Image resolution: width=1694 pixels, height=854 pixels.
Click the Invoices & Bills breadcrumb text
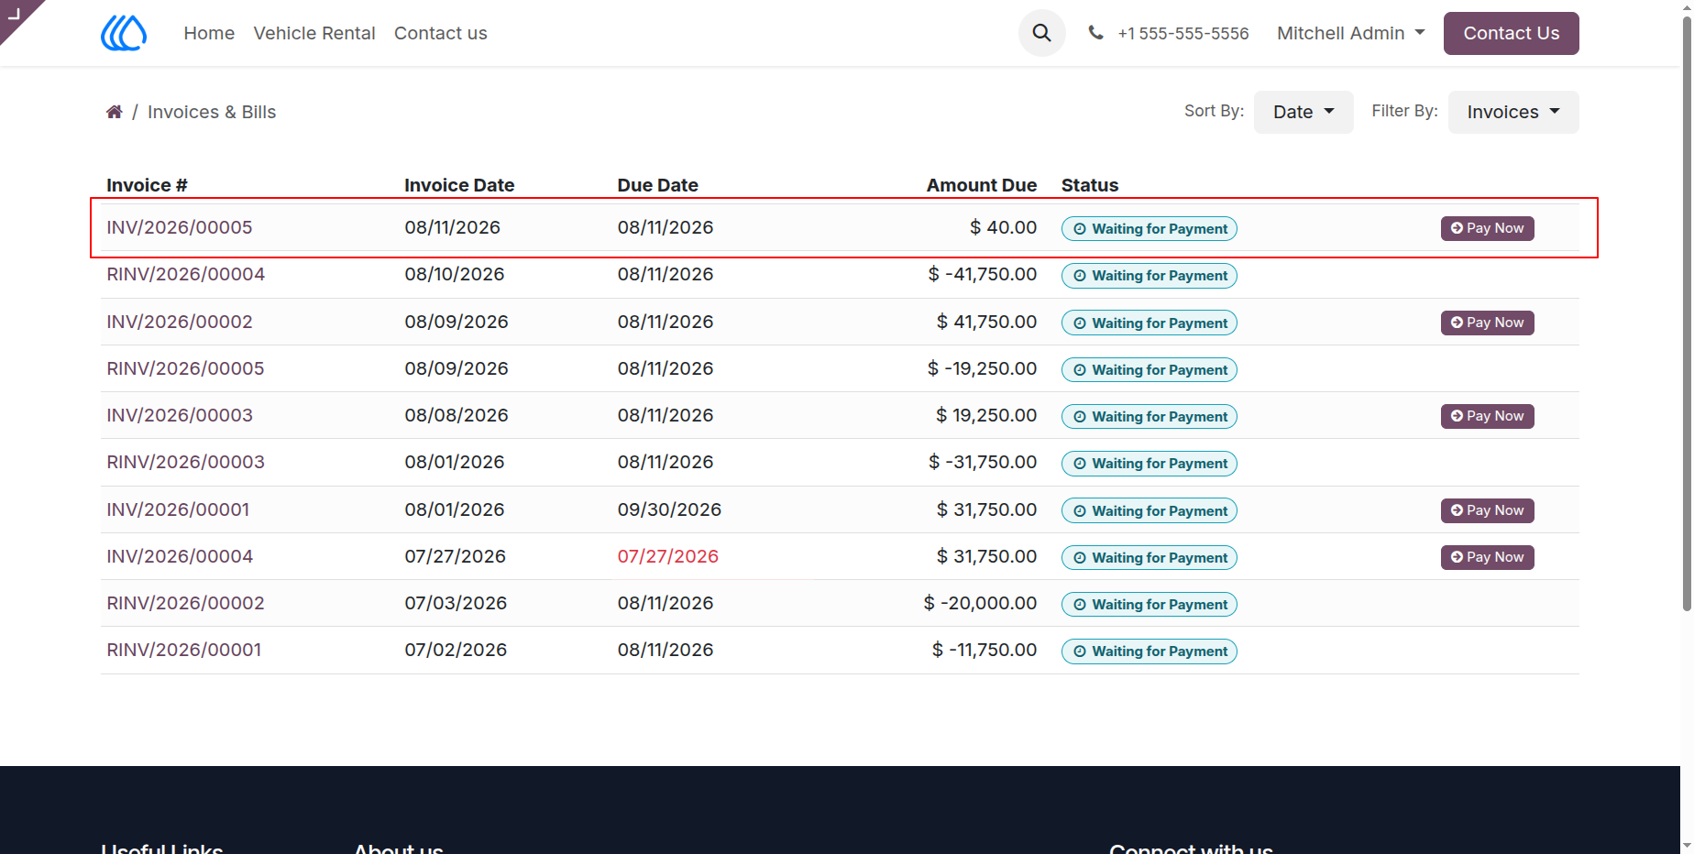212,112
